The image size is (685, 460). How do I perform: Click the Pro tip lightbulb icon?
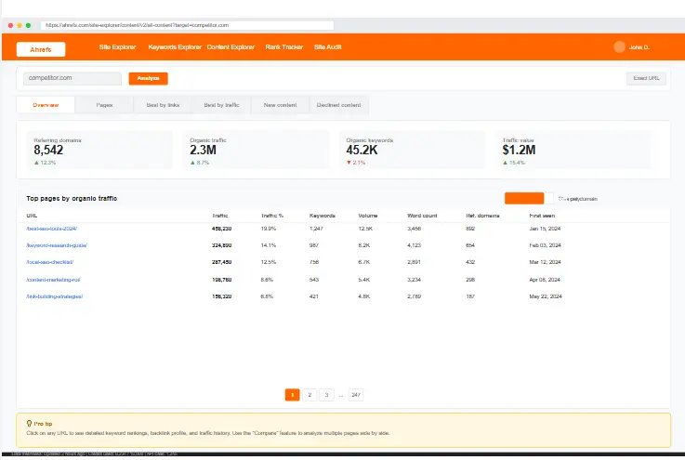(29, 424)
